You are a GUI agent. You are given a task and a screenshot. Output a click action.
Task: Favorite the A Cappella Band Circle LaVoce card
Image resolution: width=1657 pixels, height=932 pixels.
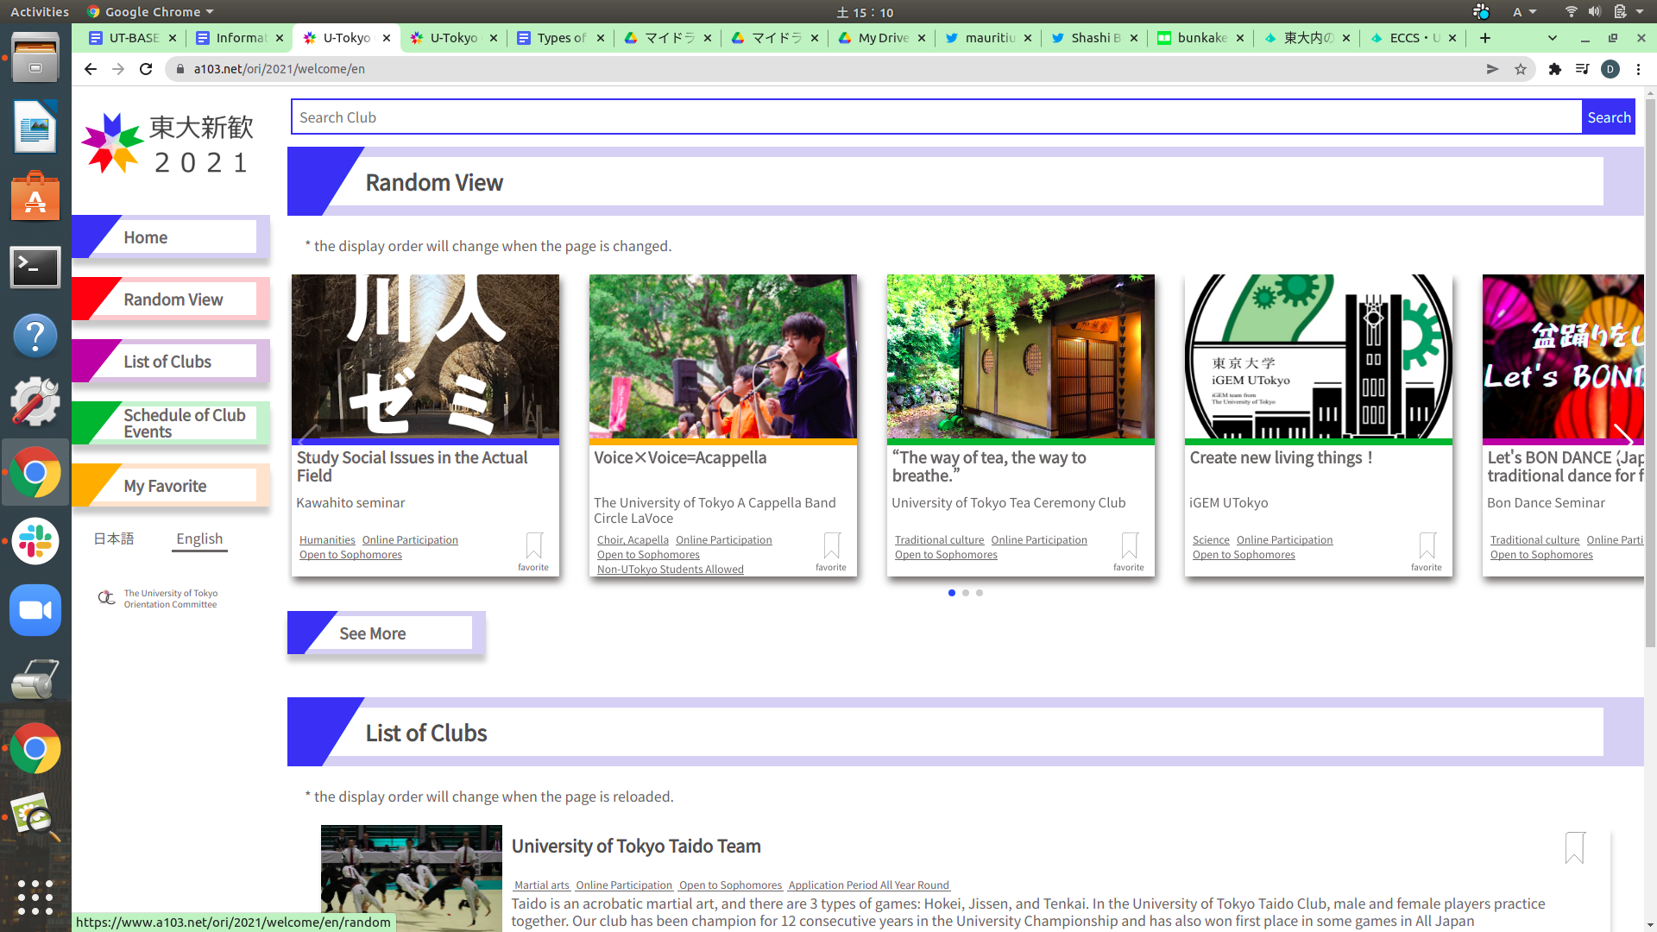[831, 551]
